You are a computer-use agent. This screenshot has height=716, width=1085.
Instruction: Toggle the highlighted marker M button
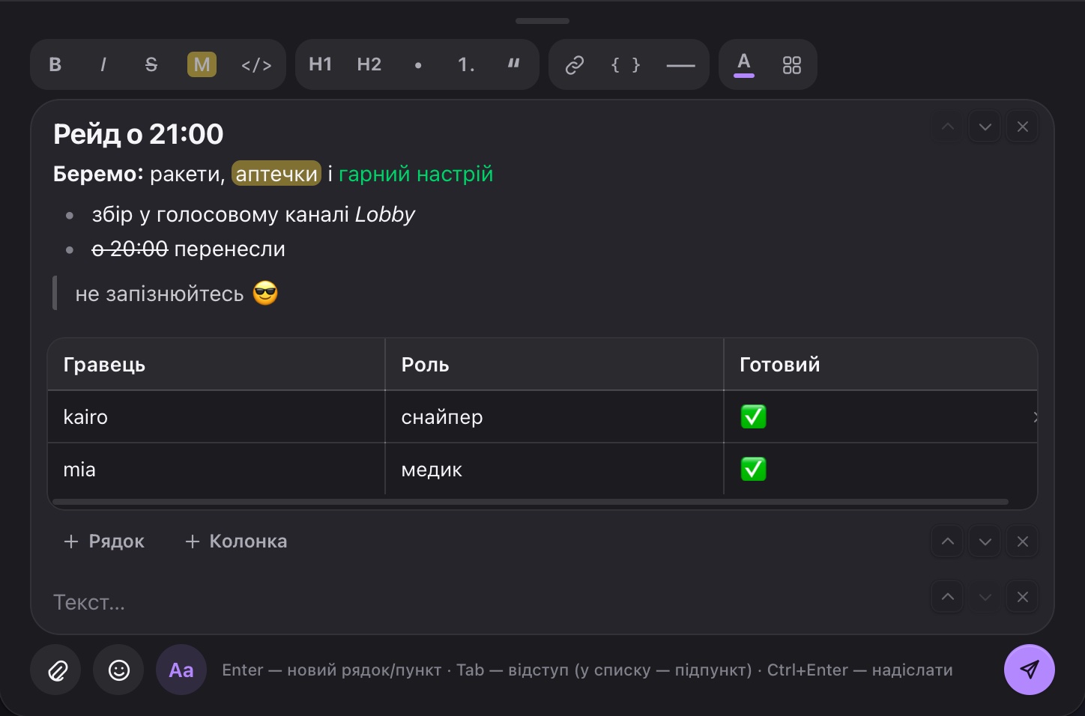(x=202, y=64)
